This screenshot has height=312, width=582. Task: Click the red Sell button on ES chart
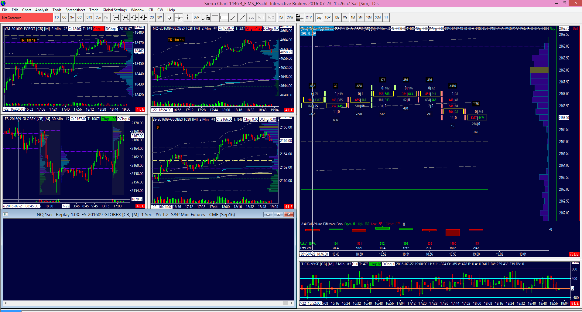[575, 29]
